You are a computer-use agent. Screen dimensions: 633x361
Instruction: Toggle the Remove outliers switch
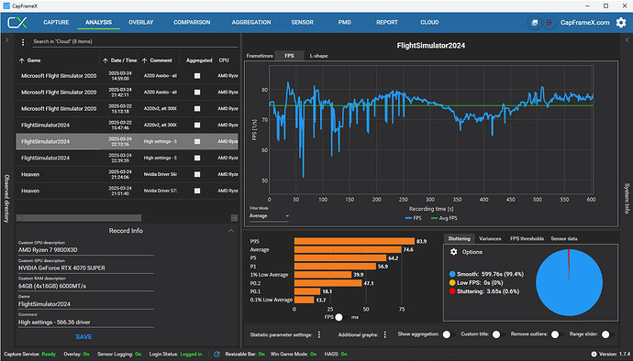pos(557,334)
